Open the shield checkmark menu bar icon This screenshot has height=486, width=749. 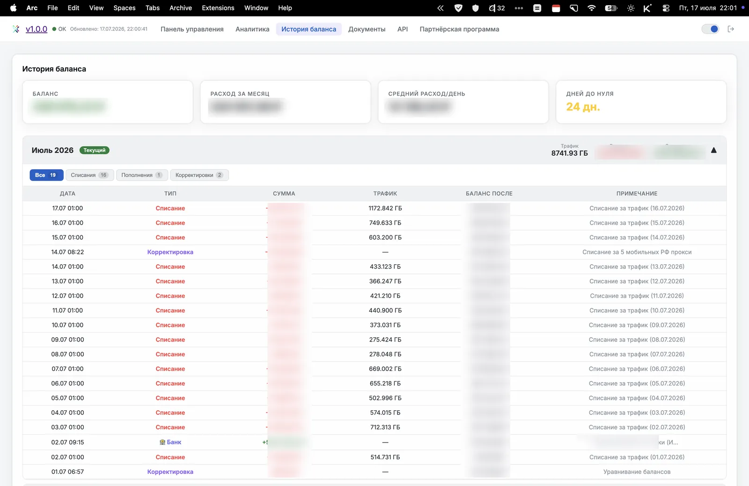[458, 8]
